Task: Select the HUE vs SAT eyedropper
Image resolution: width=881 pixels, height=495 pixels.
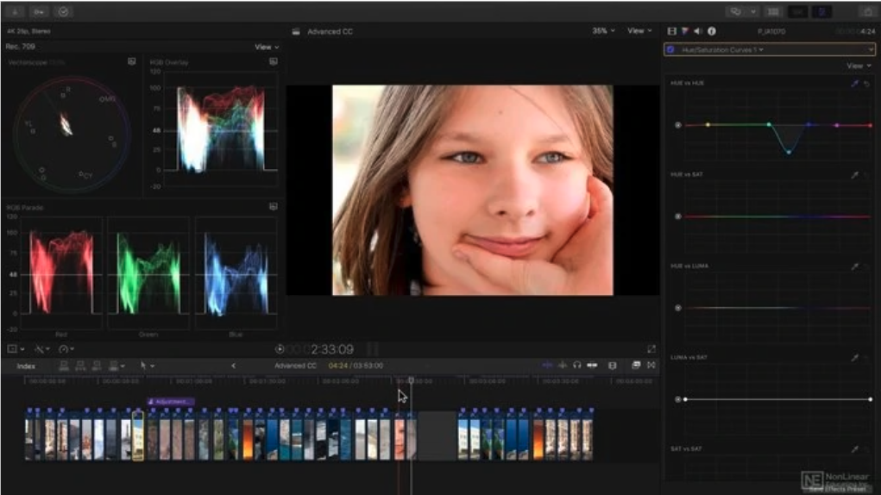Action: tap(854, 175)
